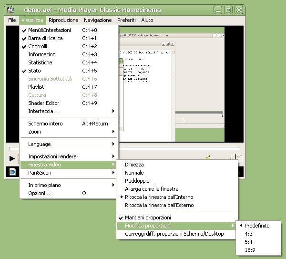The height and width of the screenshot is (259, 286).
Task: Expand the Interfaccia submenu
Action: (x=43, y=111)
